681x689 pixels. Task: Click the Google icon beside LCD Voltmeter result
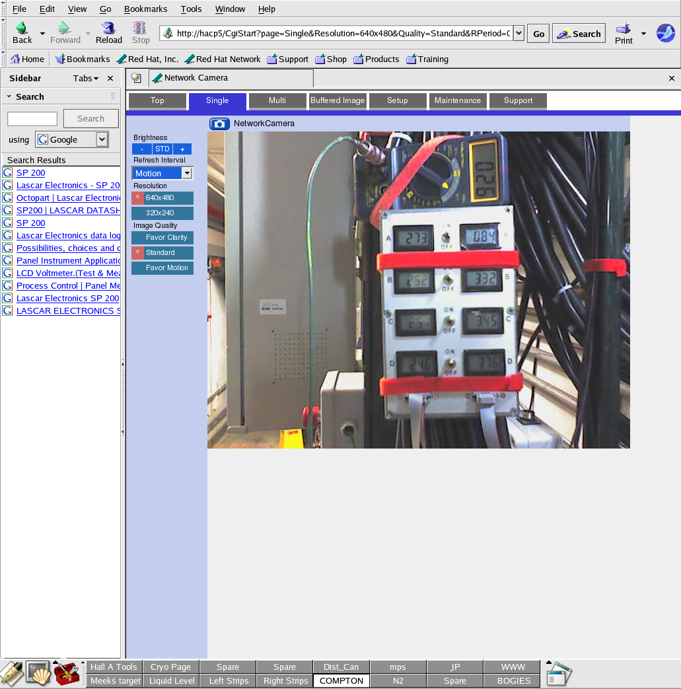pyautogui.click(x=7, y=273)
